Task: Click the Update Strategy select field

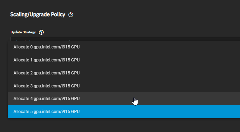Action: click(125, 39)
